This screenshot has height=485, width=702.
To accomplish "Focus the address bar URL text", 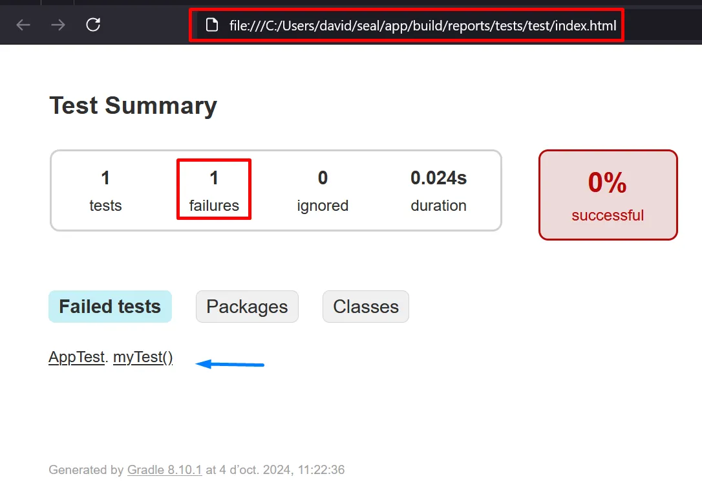I will coord(423,26).
